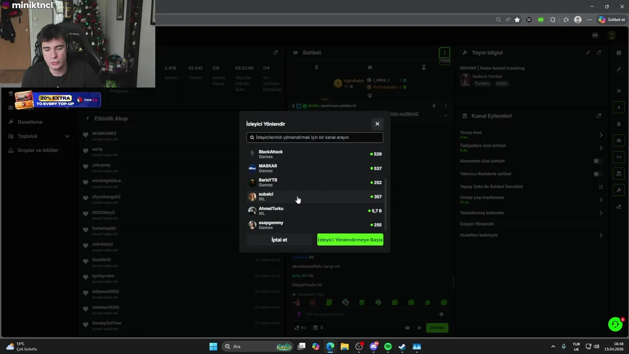
Task: Open Discord from taskbar
Action: point(373,347)
